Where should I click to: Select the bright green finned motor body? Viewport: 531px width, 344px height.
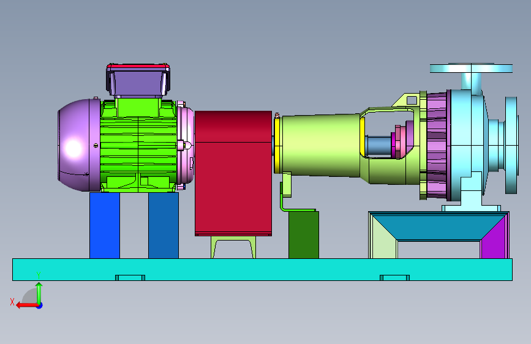[138, 146]
